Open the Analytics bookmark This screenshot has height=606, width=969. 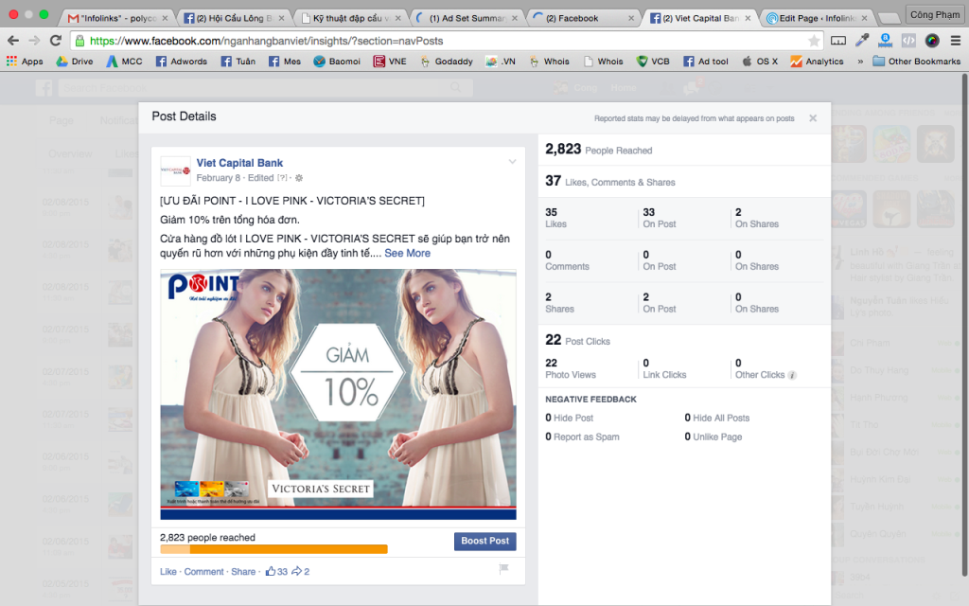coord(817,62)
